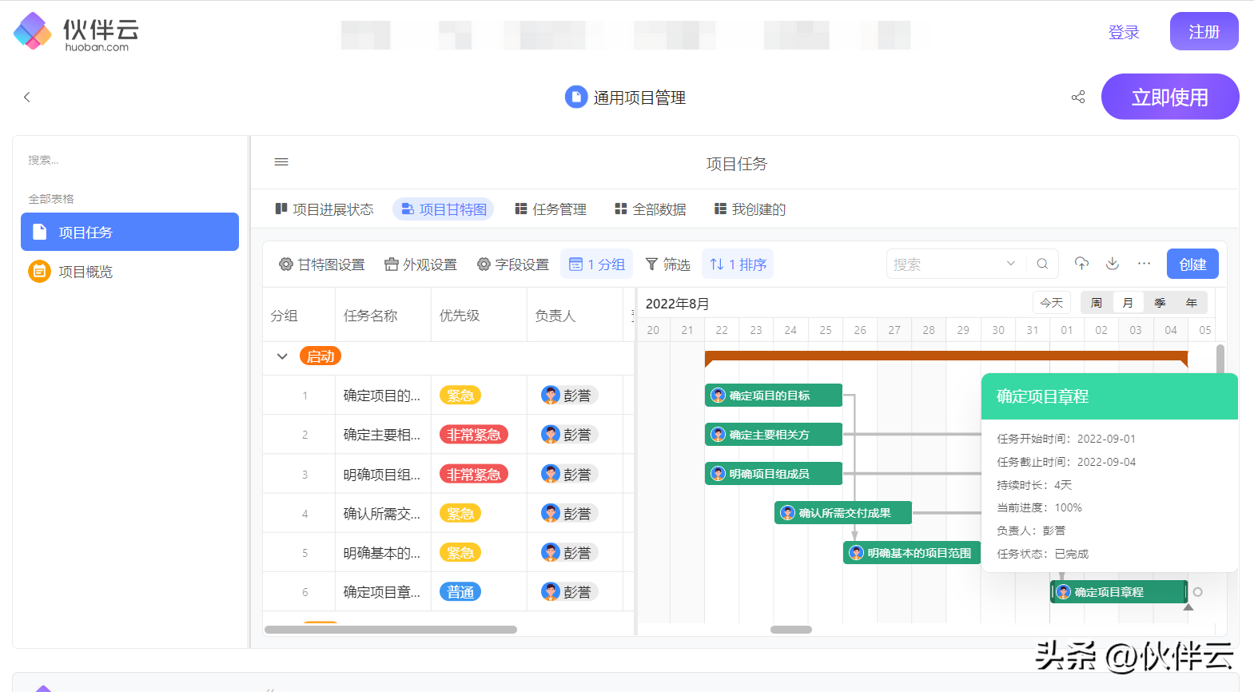Switch timeline scale to 周
Viewport: 1254px width, 692px height.
tap(1097, 303)
